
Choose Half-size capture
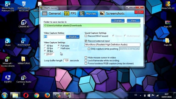pos(64,48)
